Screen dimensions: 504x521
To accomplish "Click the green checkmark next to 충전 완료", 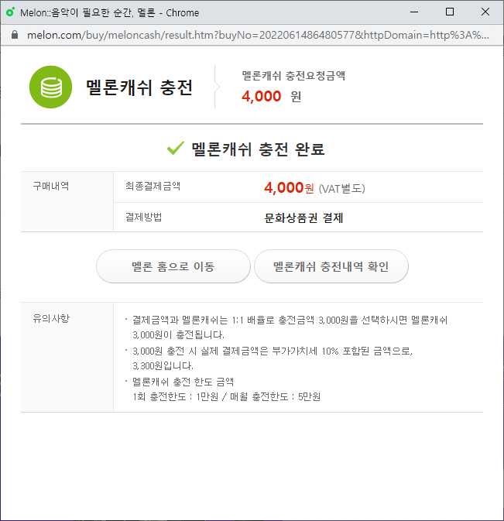I will click(x=176, y=148).
